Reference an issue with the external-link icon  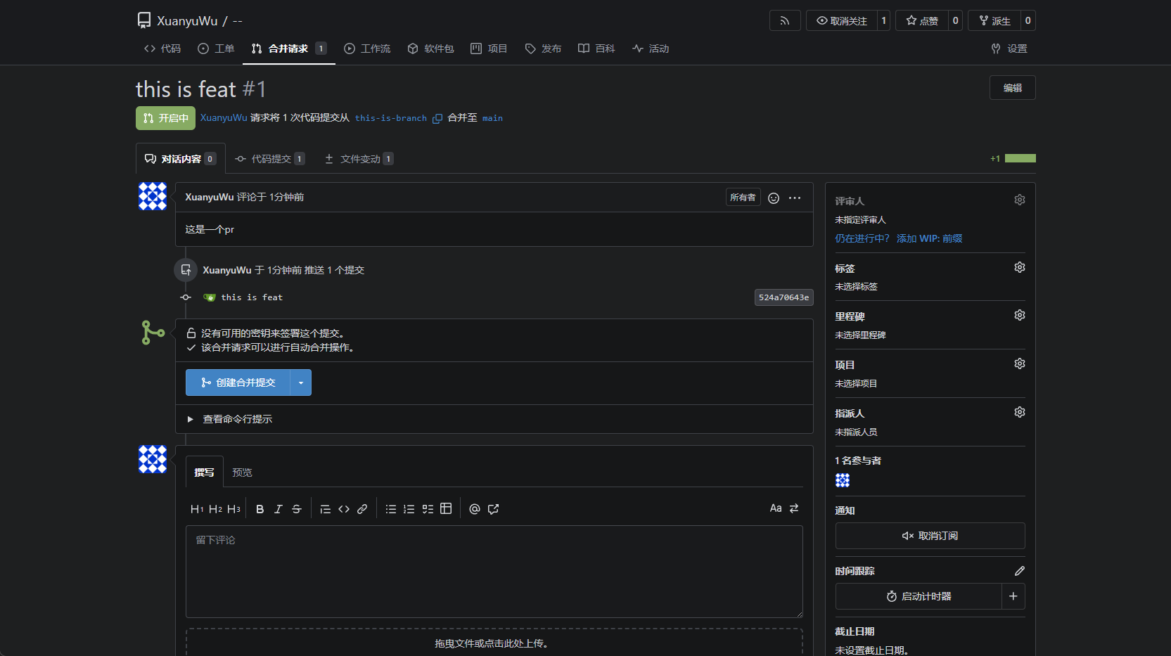coord(493,509)
